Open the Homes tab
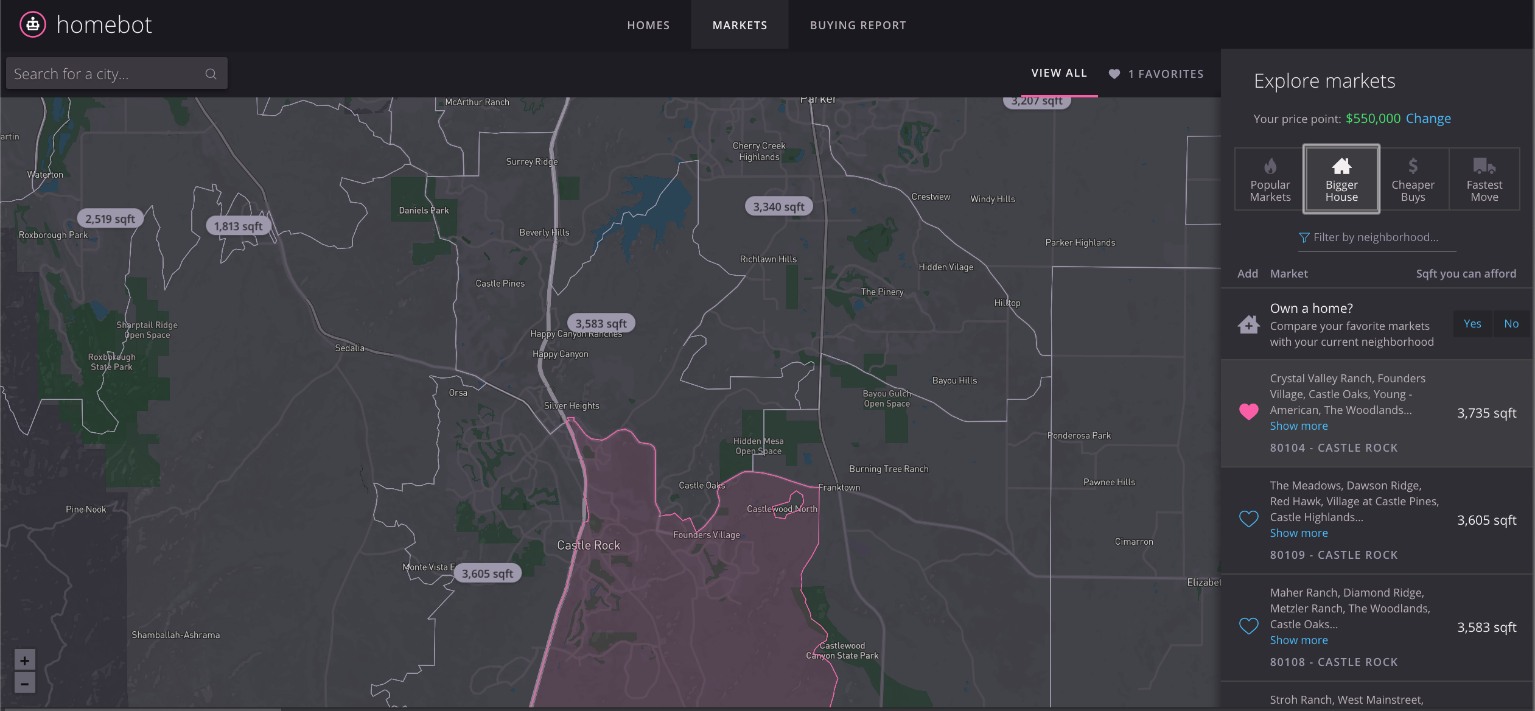1535x711 pixels. pyautogui.click(x=648, y=25)
